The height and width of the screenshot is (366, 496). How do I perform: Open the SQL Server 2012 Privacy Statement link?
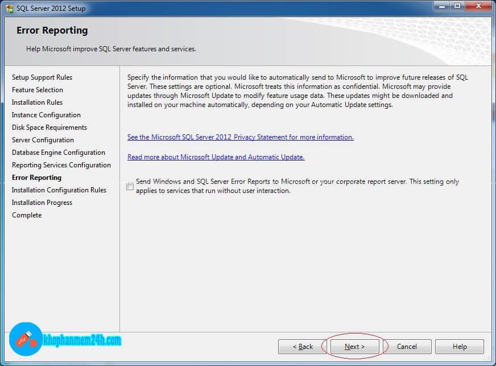(240, 137)
